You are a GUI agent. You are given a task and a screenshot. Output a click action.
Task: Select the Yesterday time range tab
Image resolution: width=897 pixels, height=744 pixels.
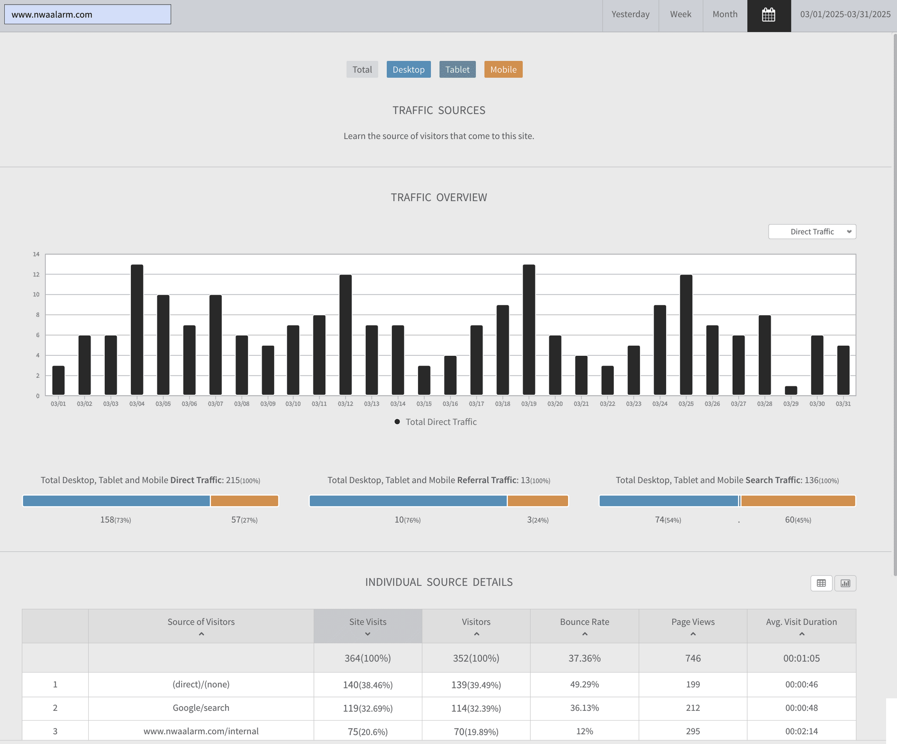click(630, 14)
